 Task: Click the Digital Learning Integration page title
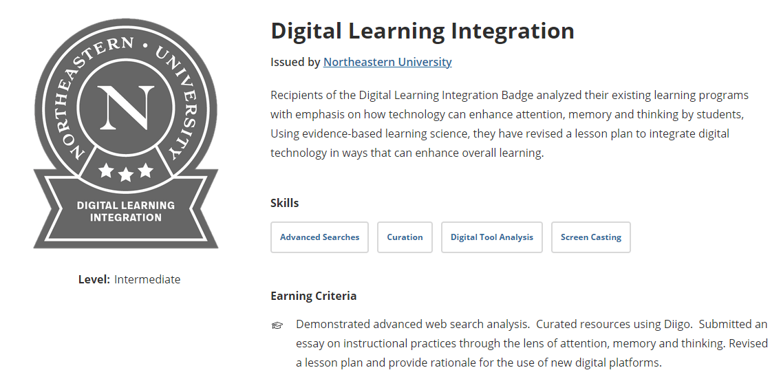422,31
